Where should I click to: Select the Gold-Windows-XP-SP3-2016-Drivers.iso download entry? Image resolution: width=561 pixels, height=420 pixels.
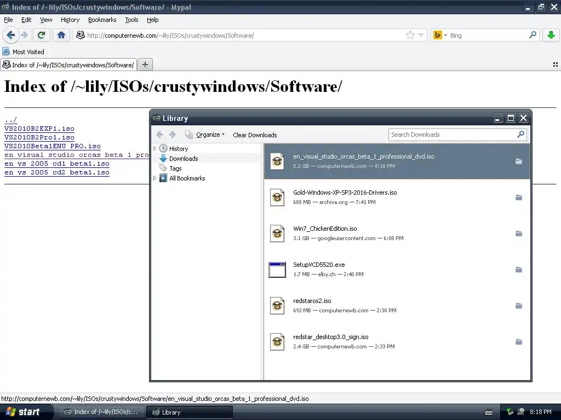[397, 197]
